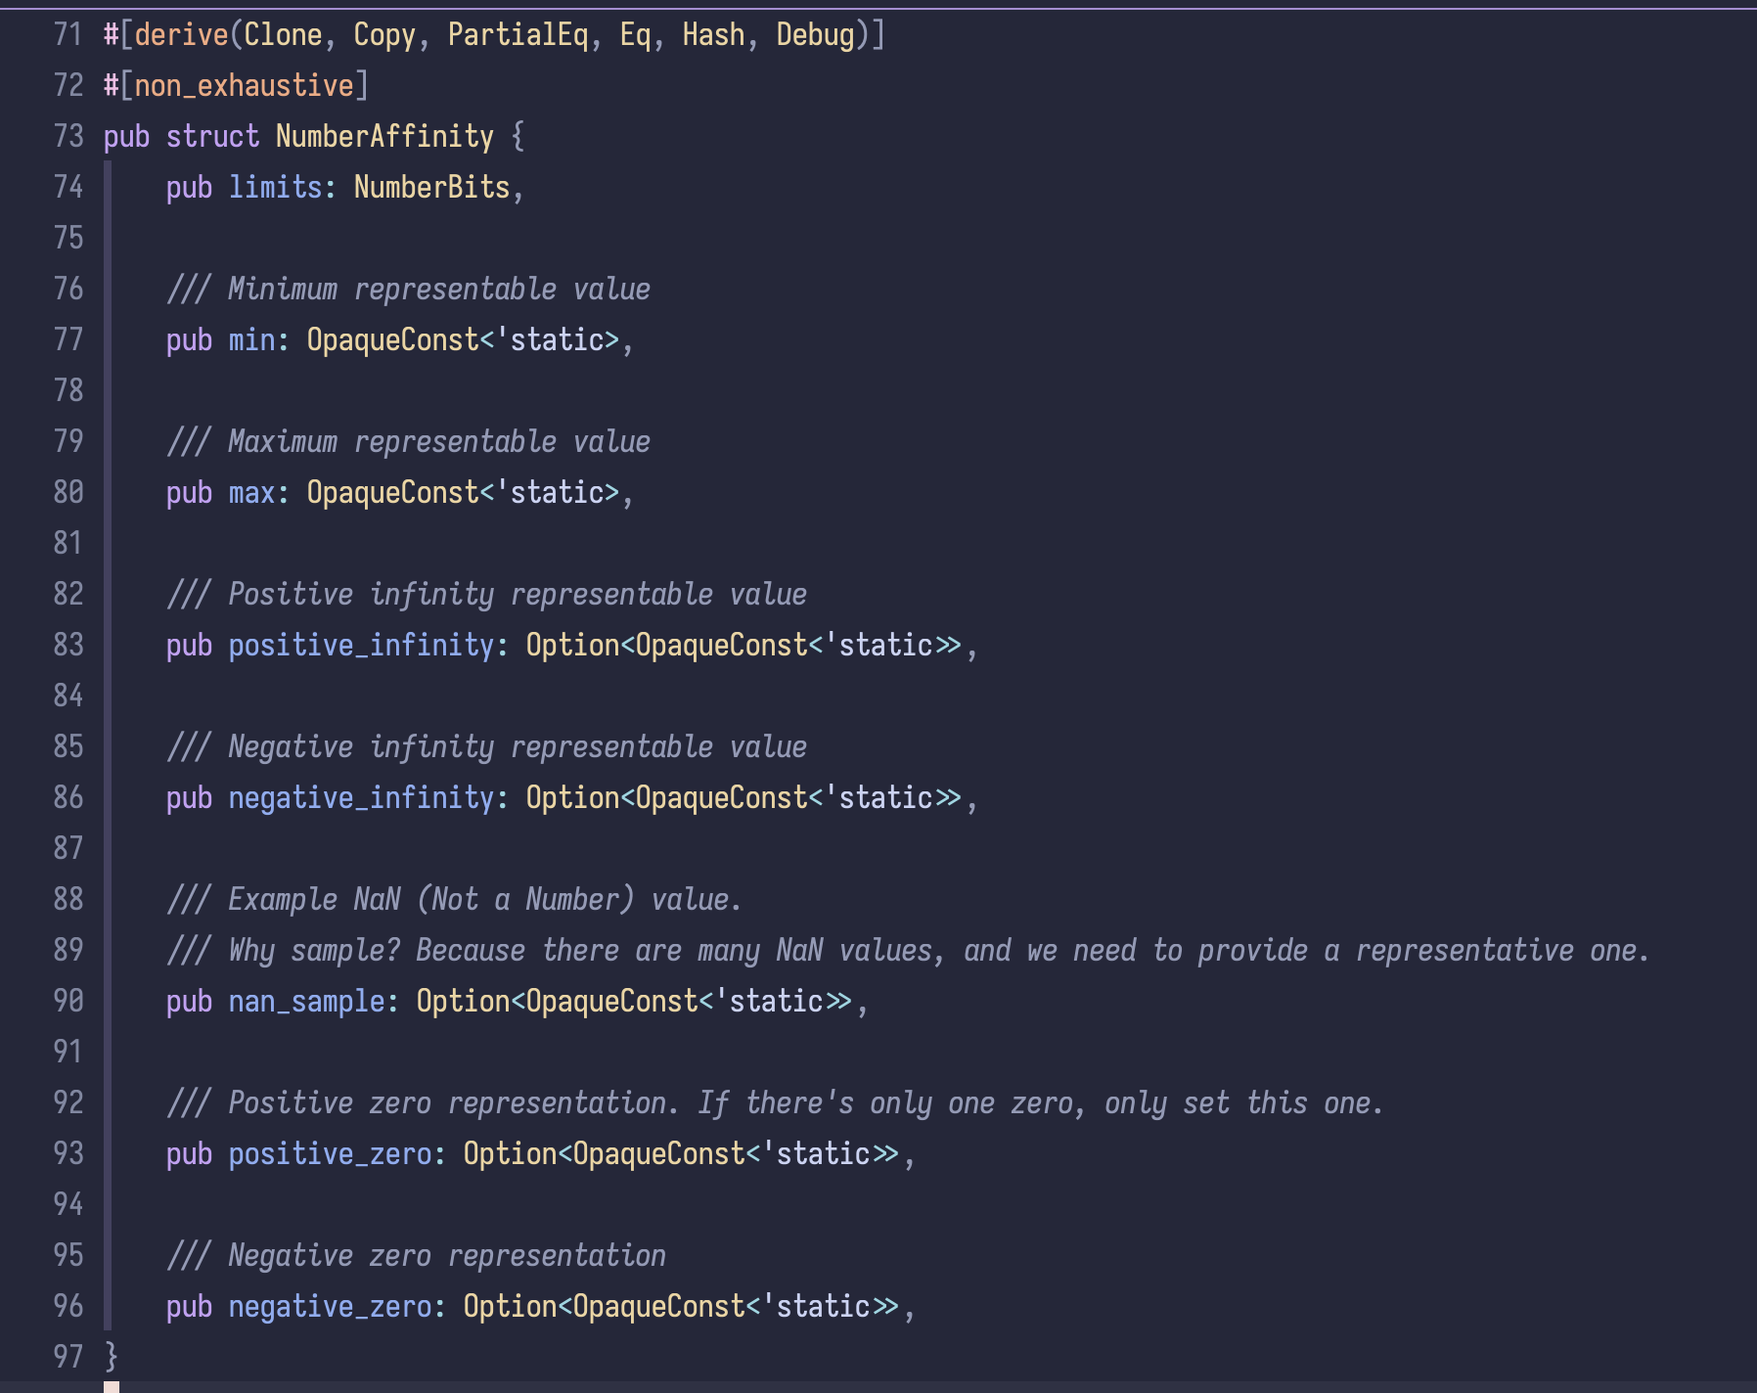
Task: Place cursor on the NumberAffinity struct name
Action: [x=384, y=136]
